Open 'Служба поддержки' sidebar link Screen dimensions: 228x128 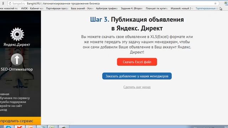click(x=13, y=102)
